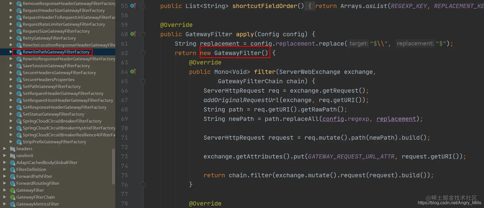Select SecureHeadersProperties tree row

pyautogui.click(x=58, y=80)
